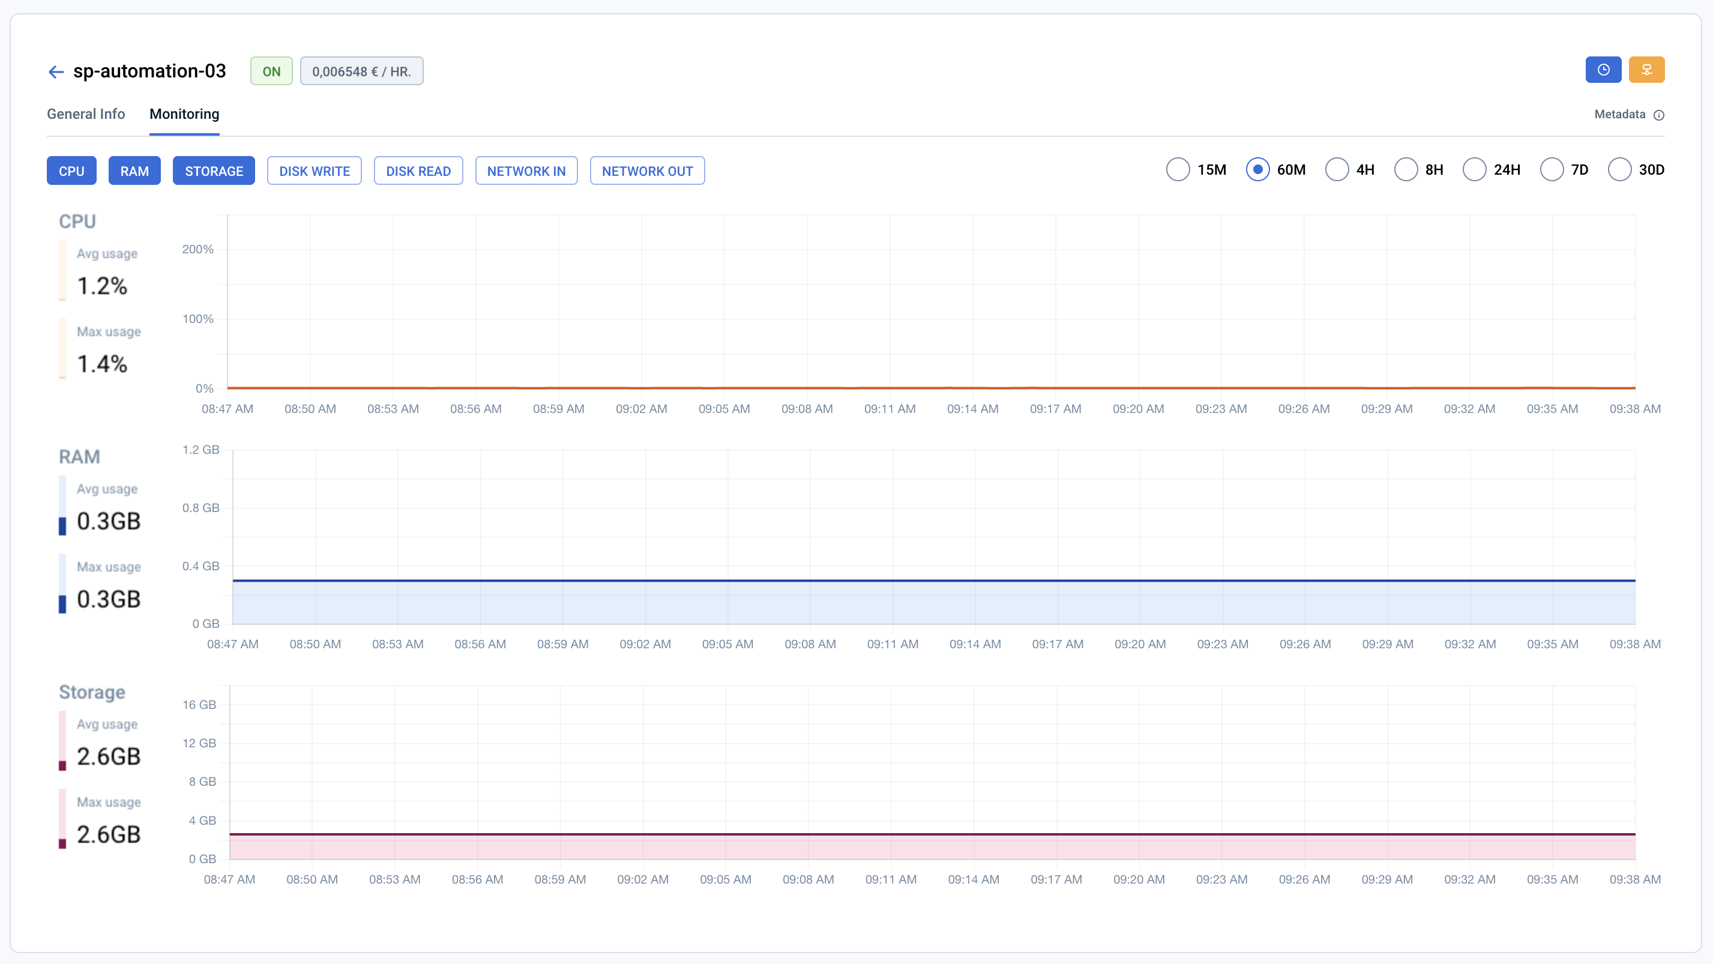The height and width of the screenshot is (964, 1713).
Task: Click the pink Storage usage area
Action: (932, 846)
